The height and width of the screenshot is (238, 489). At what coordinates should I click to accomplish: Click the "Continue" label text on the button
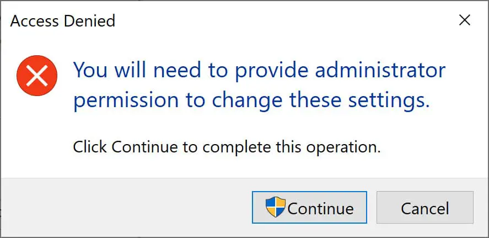click(x=320, y=208)
